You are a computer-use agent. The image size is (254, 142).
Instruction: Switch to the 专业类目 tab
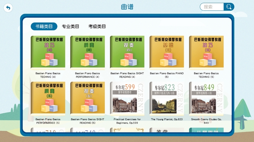[71, 26]
